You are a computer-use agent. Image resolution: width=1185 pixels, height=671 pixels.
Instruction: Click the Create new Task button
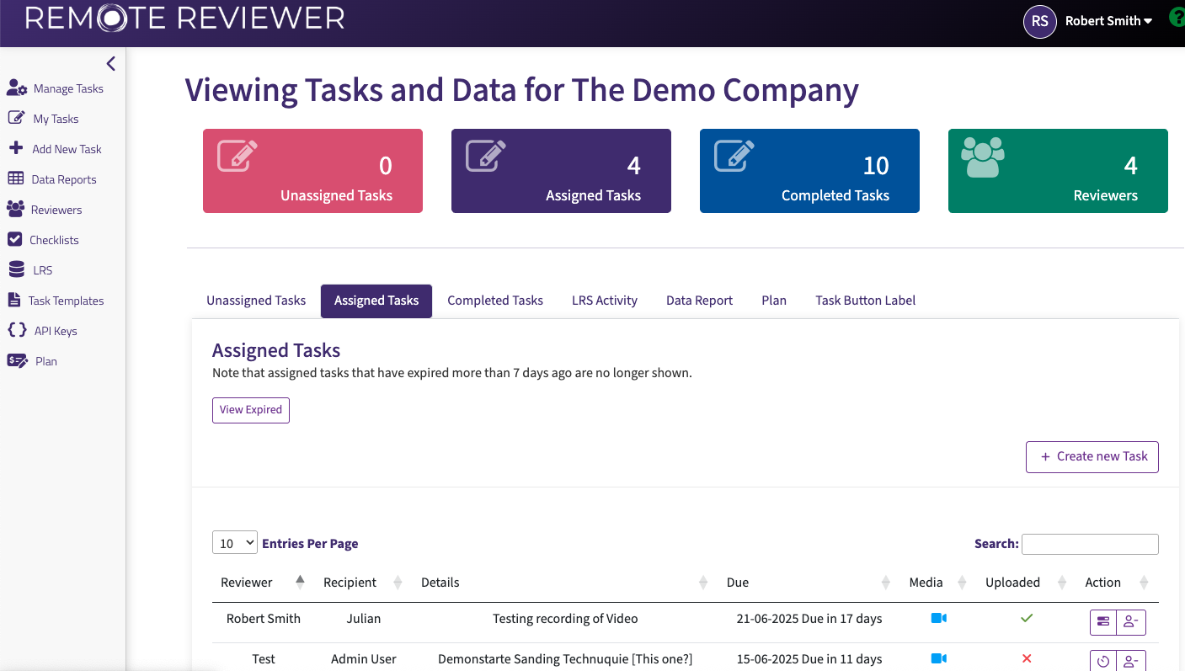(1092, 456)
